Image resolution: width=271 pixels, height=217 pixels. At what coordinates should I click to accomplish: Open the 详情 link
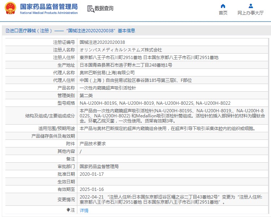click(84, 210)
